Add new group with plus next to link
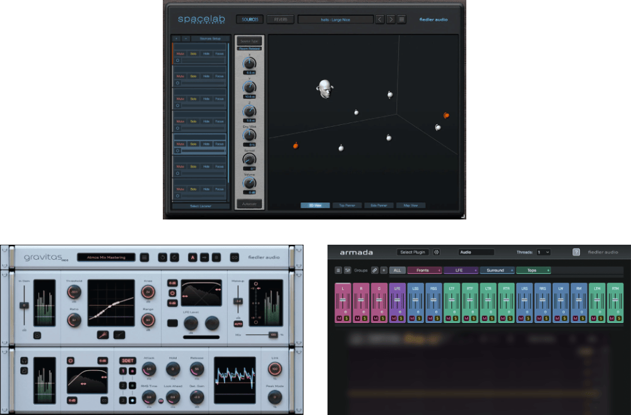The image size is (631, 415). pos(384,270)
